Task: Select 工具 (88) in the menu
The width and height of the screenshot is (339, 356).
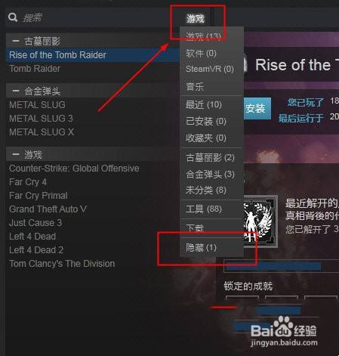Action: pyautogui.click(x=204, y=209)
